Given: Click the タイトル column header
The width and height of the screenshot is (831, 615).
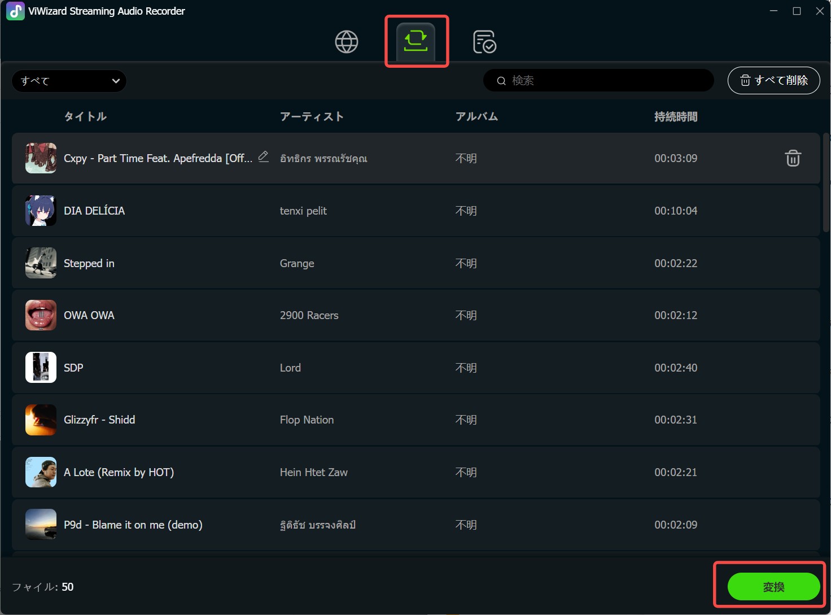Looking at the screenshot, I should click(x=85, y=116).
